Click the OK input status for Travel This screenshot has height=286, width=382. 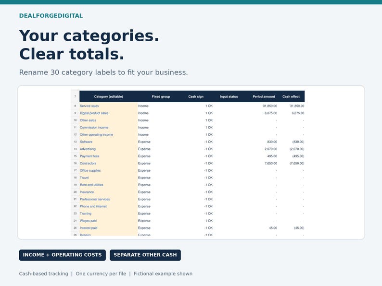[x=210, y=178]
